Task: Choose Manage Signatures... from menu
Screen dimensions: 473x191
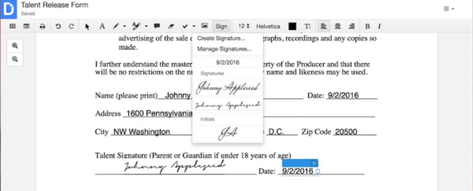Action: point(225,49)
